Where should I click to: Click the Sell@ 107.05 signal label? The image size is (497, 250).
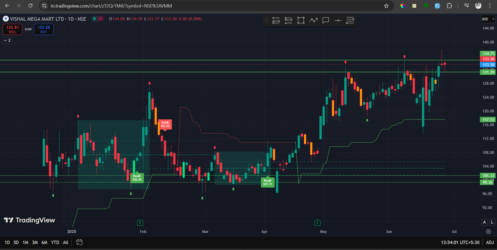point(165,124)
